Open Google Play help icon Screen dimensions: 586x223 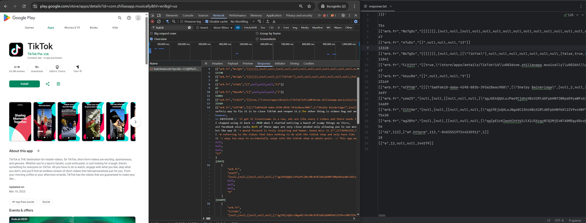(x=129, y=18)
